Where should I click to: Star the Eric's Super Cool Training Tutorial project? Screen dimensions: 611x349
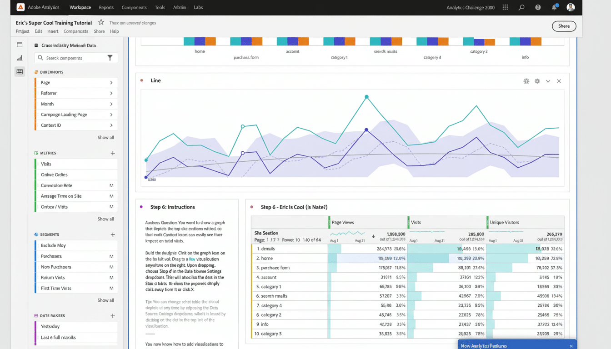[100, 21]
